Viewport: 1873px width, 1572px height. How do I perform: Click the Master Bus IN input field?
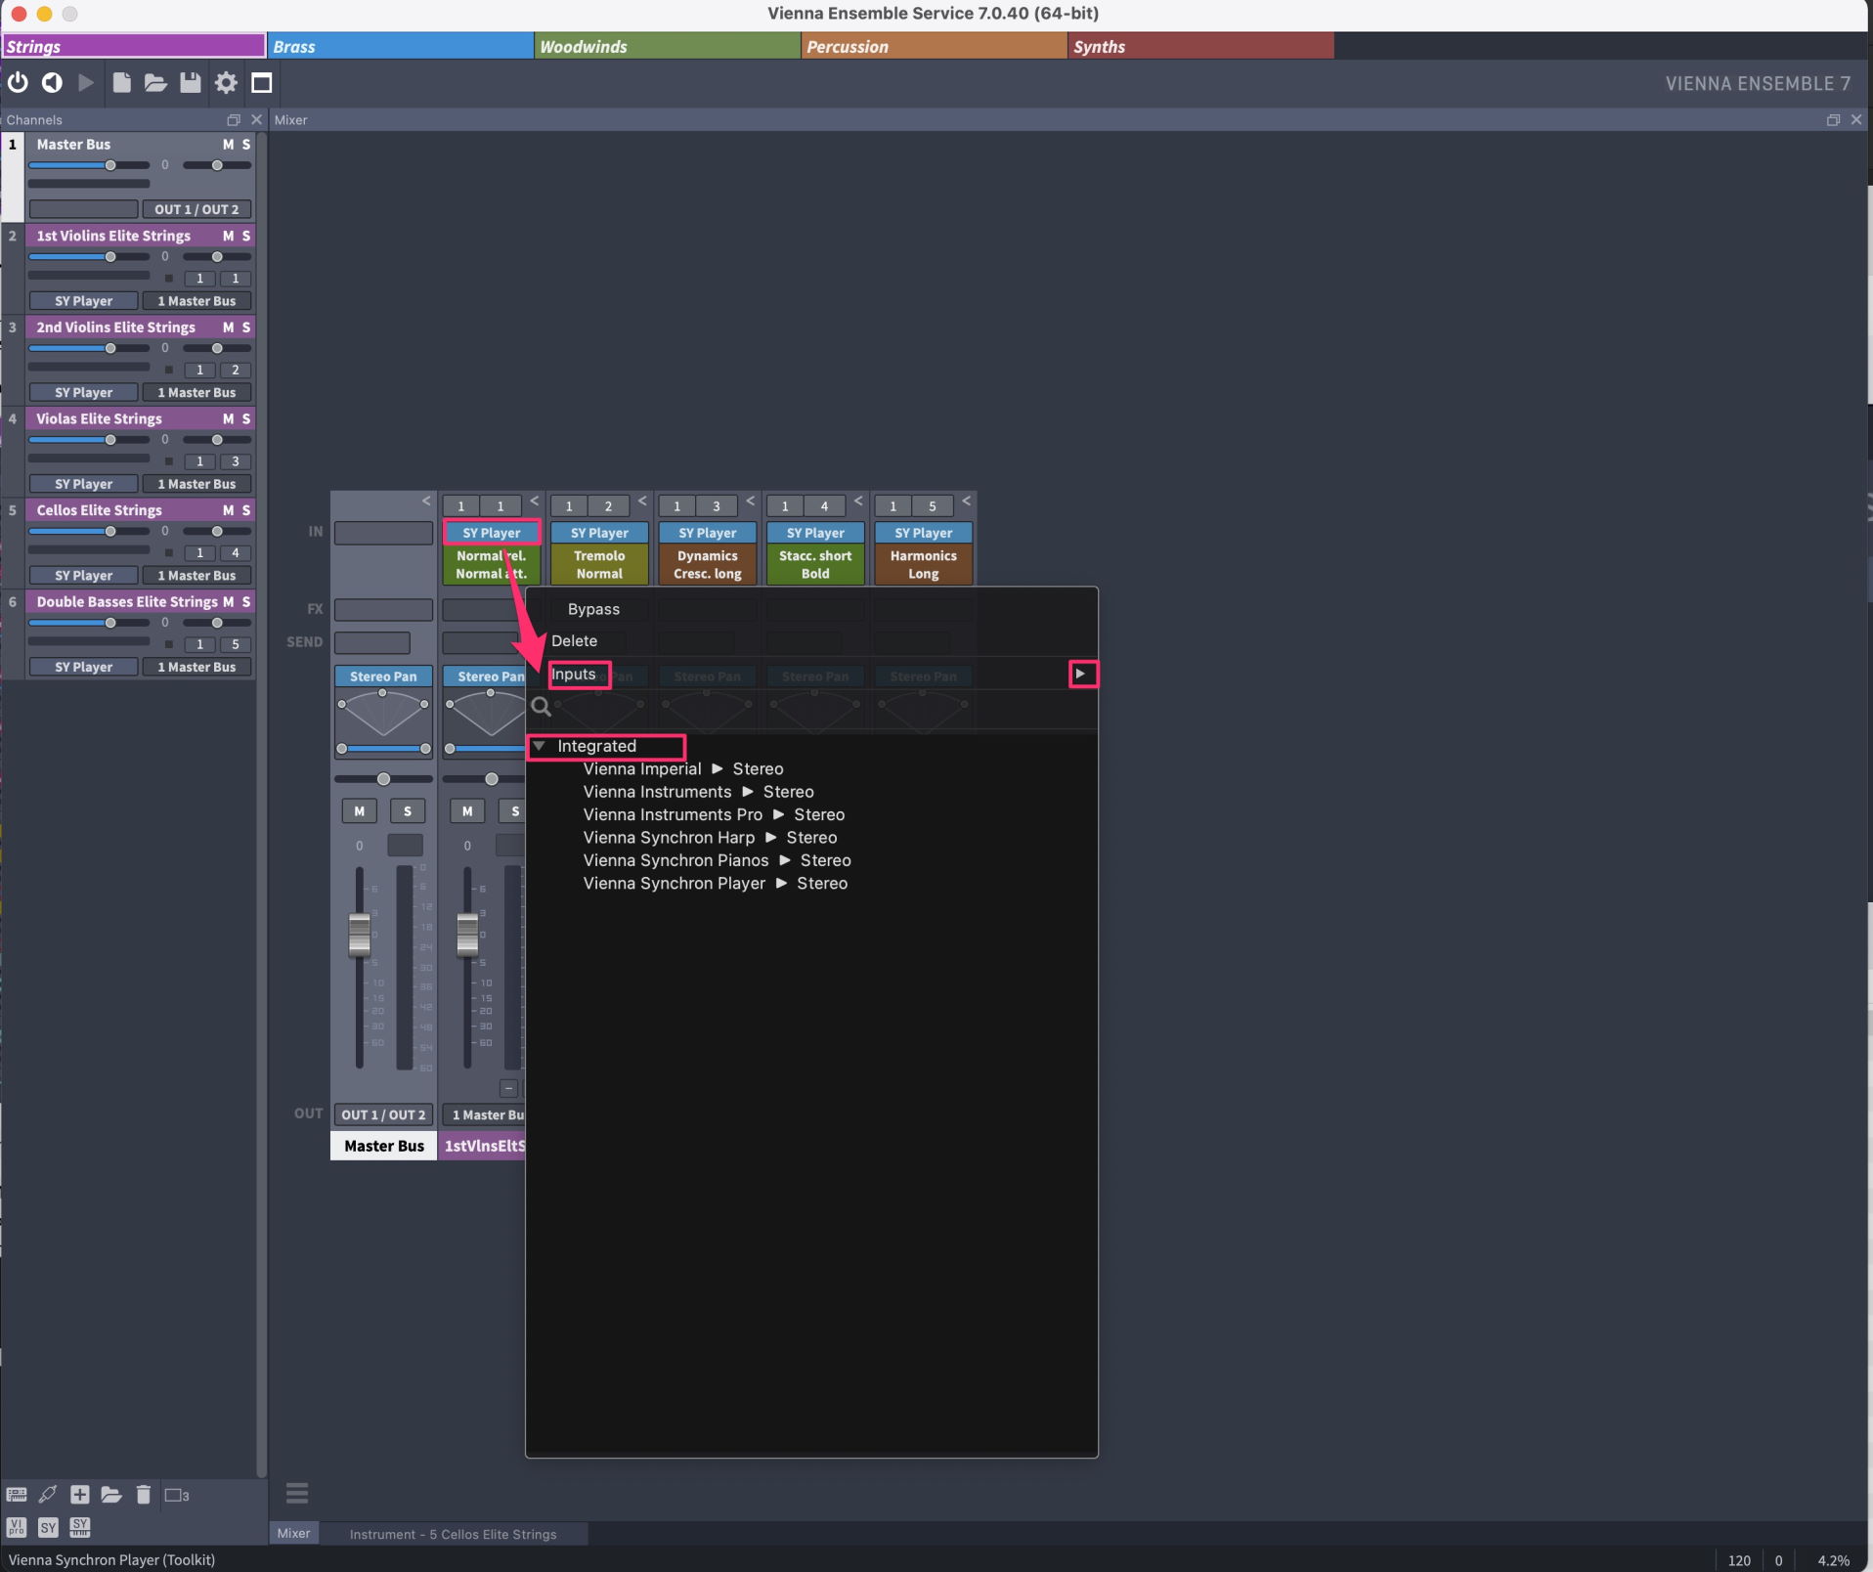383,533
